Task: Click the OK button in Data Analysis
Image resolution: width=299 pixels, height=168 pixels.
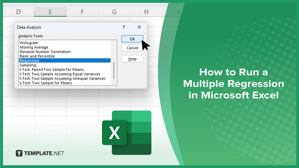Action: point(132,39)
